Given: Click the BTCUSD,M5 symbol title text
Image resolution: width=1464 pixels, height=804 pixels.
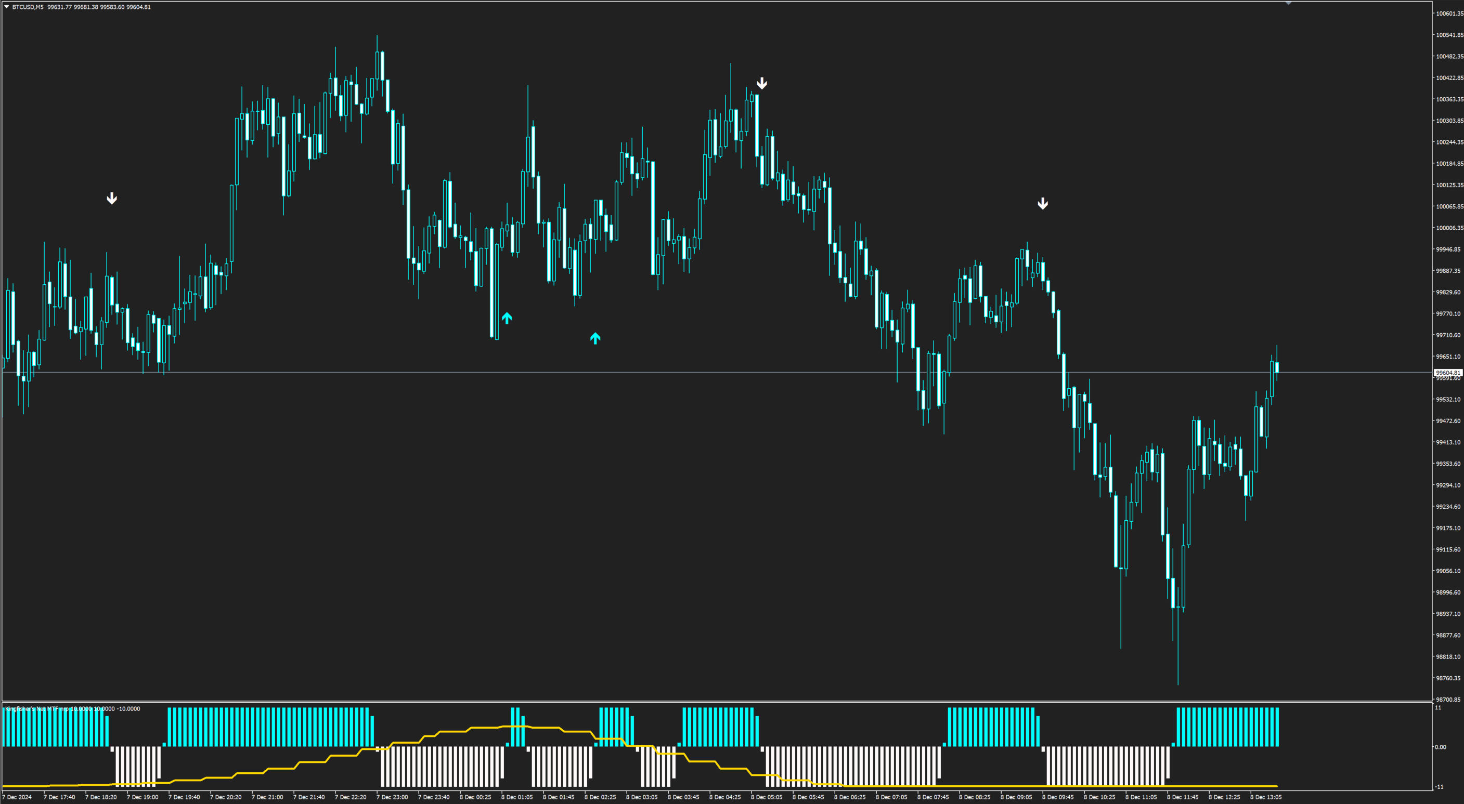Looking at the screenshot, I should tap(27, 7).
